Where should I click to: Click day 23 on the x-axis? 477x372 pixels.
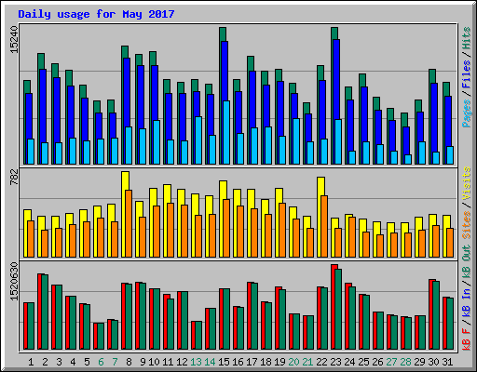pos(335,362)
